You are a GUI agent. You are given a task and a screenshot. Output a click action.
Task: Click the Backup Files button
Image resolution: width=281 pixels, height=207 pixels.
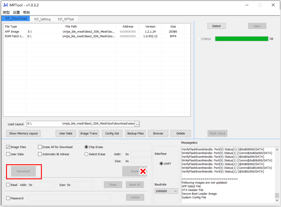tap(136, 133)
